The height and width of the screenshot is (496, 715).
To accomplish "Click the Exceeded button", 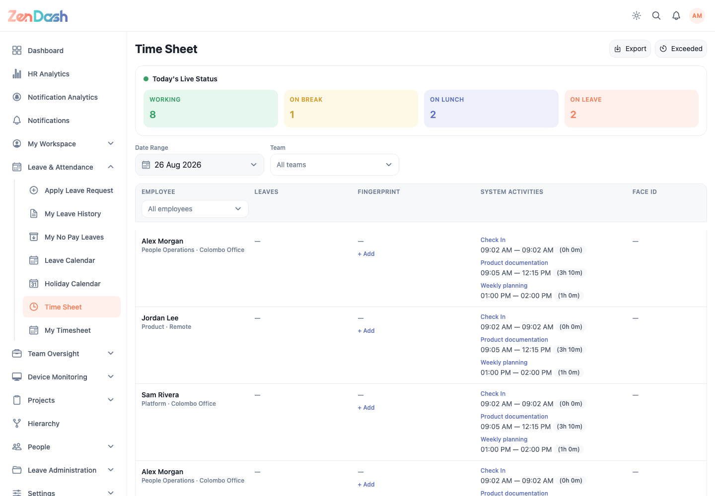I will pos(681,49).
